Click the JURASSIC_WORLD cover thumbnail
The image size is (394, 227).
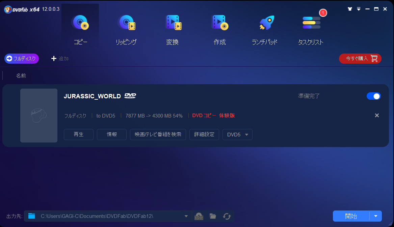(x=39, y=116)
